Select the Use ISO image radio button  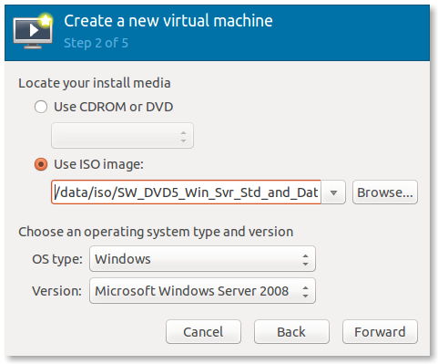(41, 164)
